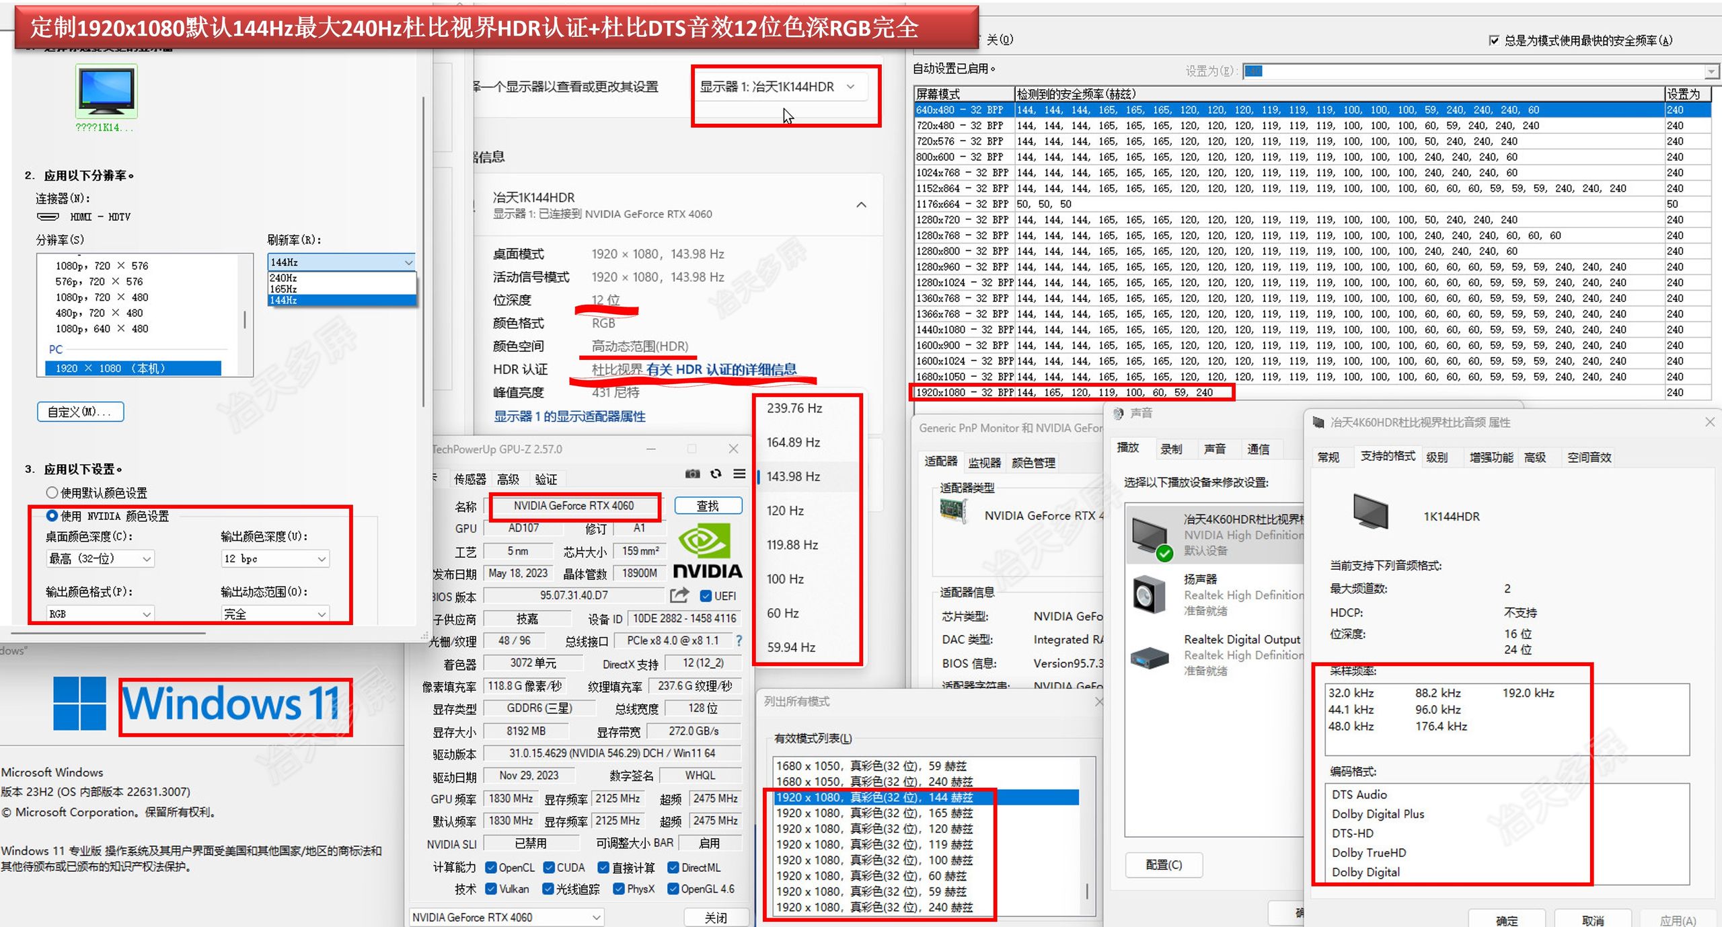
Task: Select 120 Hz in refresh rate flyout
Action: point(807,511)
